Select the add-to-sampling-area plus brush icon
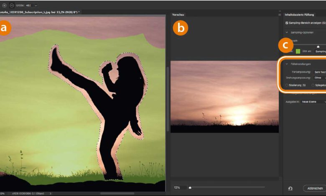 (x=4, y=5)
